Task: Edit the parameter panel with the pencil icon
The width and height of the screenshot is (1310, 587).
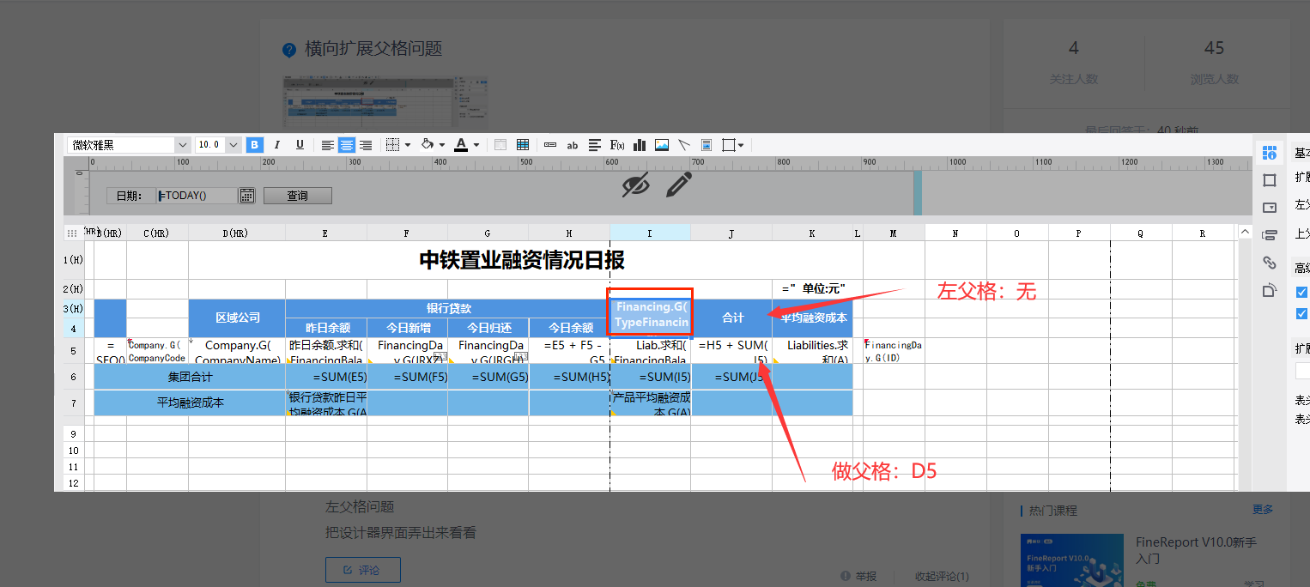Action: pos(679,185)
